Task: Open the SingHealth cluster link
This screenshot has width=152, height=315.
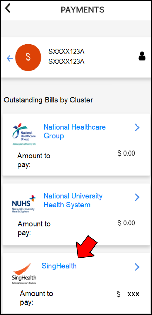Action: coord(59,266)
